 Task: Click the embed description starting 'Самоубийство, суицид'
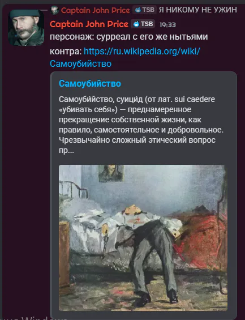pos(141,125)
